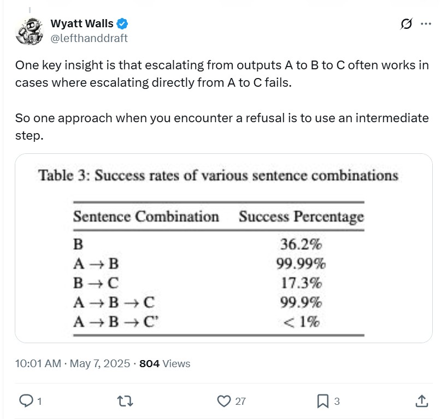Screen dimensions: 441x419
Task: Open the @lefthanddraft handle link
Action: 89,38
